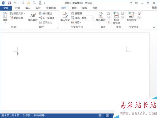Image resolution: width=157 pixels, height=118 pixels.
Task: Open the 文件 File tab
Action: click(x=6, y=8)
